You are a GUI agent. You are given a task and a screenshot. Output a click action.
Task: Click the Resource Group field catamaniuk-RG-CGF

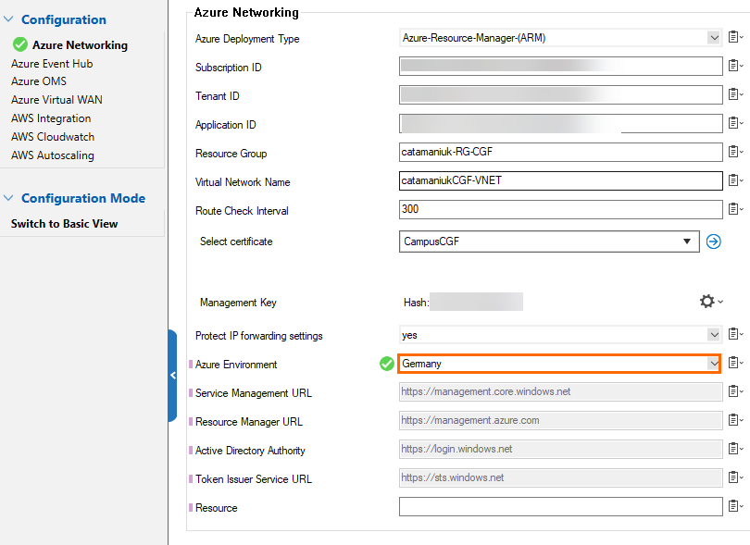(560, 152)
